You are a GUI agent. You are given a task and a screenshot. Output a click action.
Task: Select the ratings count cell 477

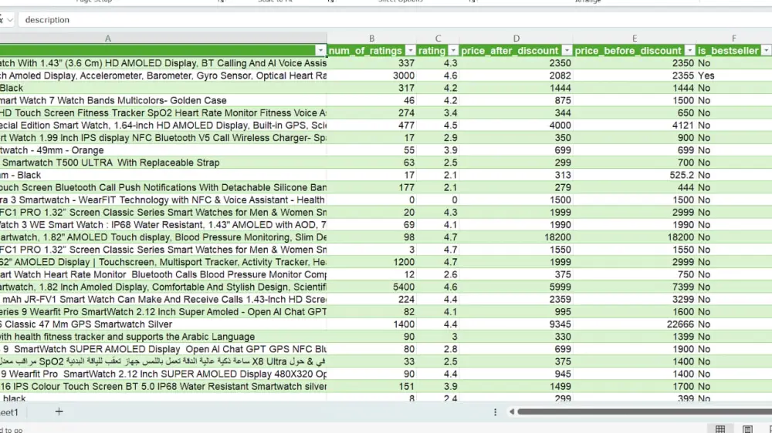[x=372, y=126]
